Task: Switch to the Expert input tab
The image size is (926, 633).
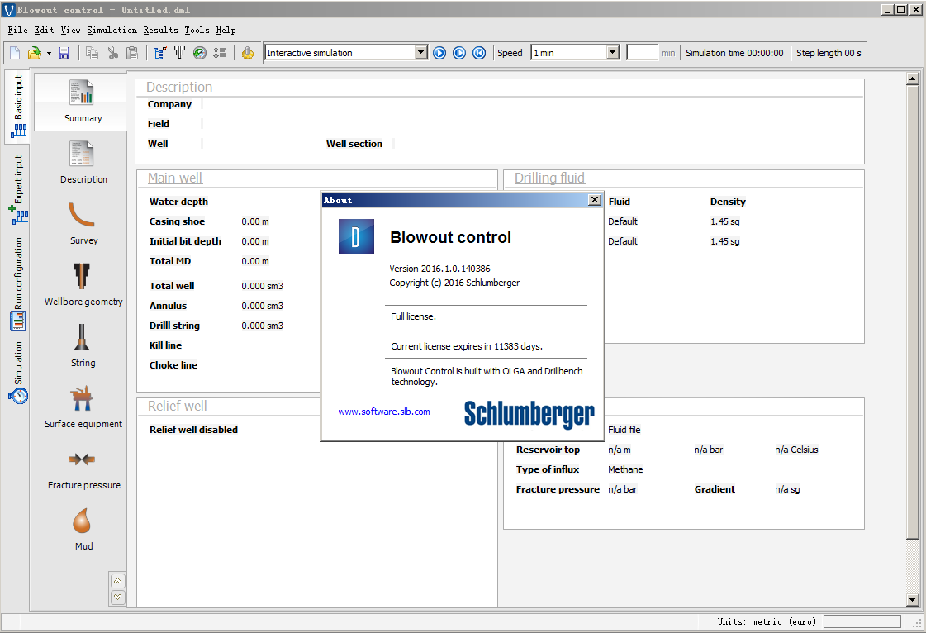Action: click(x=18, y=190)
